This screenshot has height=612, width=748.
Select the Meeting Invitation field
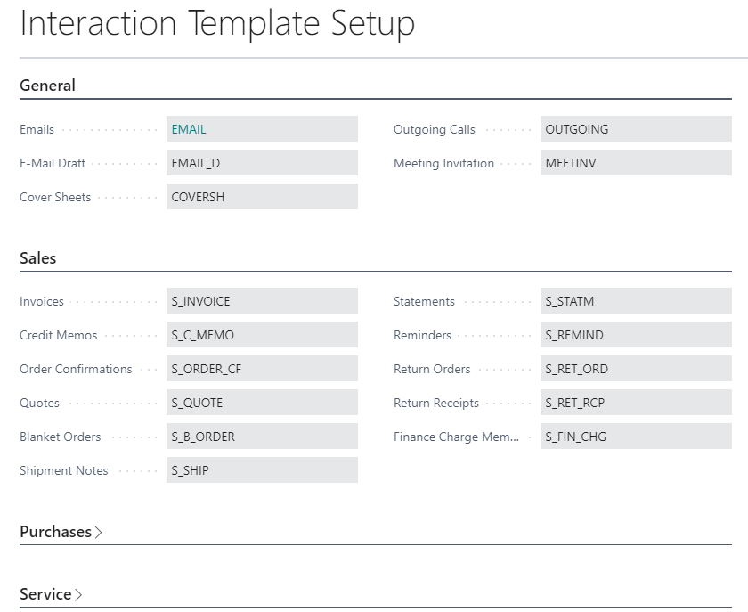636,163
